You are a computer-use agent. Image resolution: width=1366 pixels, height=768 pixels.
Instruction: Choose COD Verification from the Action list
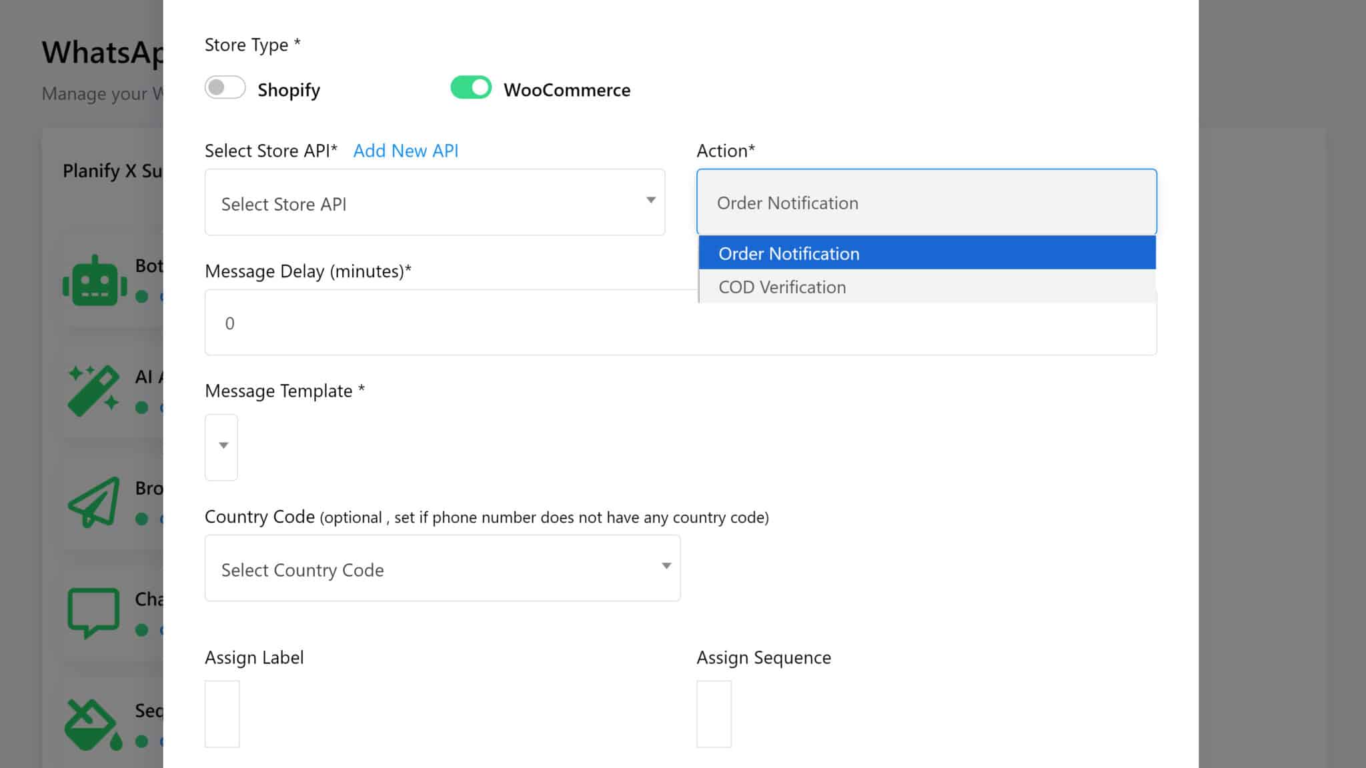coord(926,287)
